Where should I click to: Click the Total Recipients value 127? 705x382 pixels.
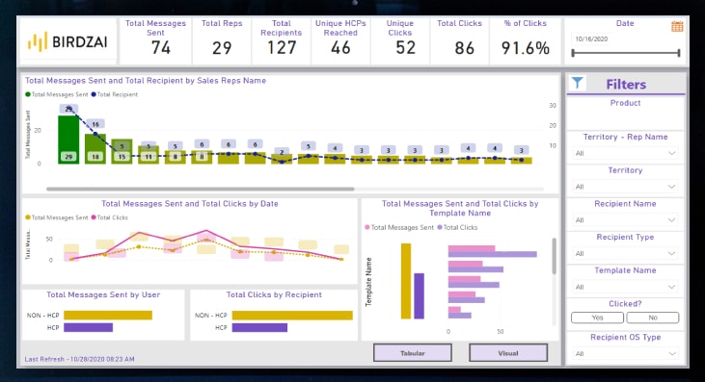(282, 47)
